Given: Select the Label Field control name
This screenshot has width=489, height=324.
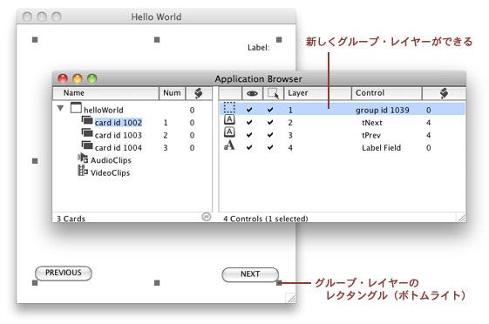Looking at the screenshot, I should click(x=382, y=148).
